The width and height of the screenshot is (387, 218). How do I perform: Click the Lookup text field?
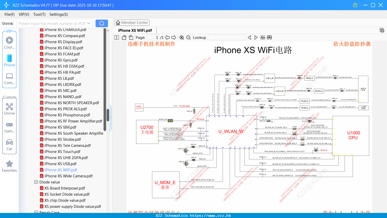(227, 37)
